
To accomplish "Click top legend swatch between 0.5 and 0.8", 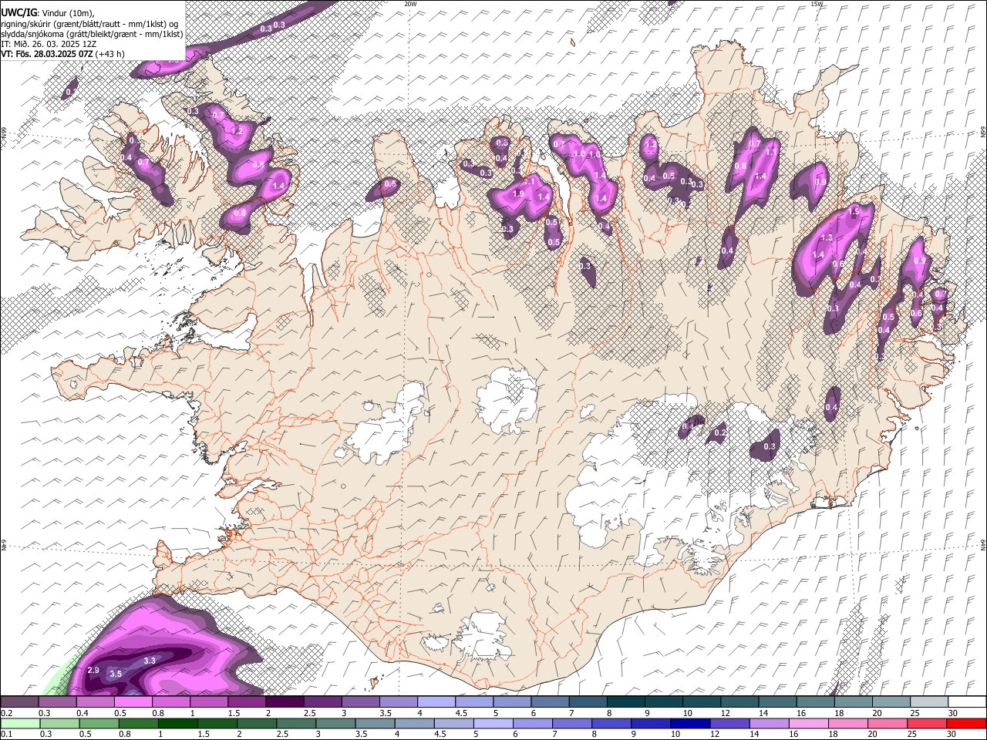I will [x=133, y=702].
